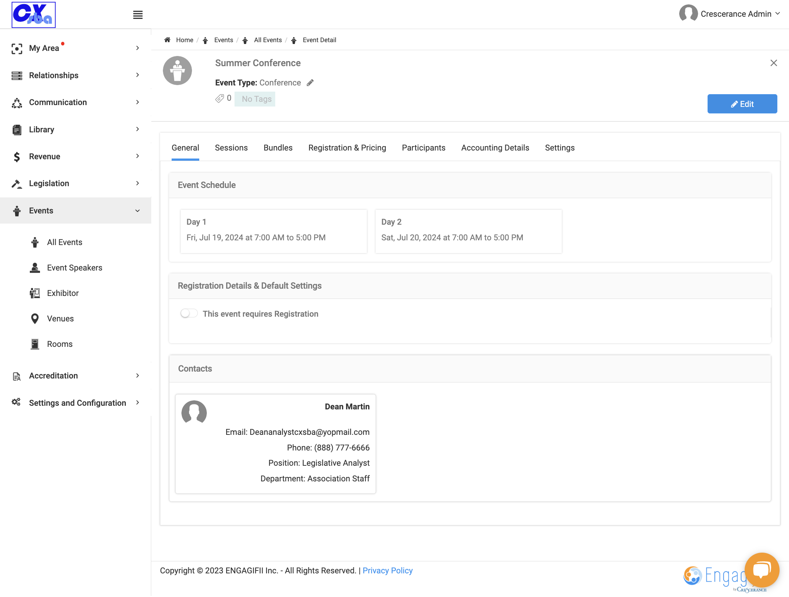Click the Rooms door icon
The width and height of the screenshot is (789, 597).
35,344
